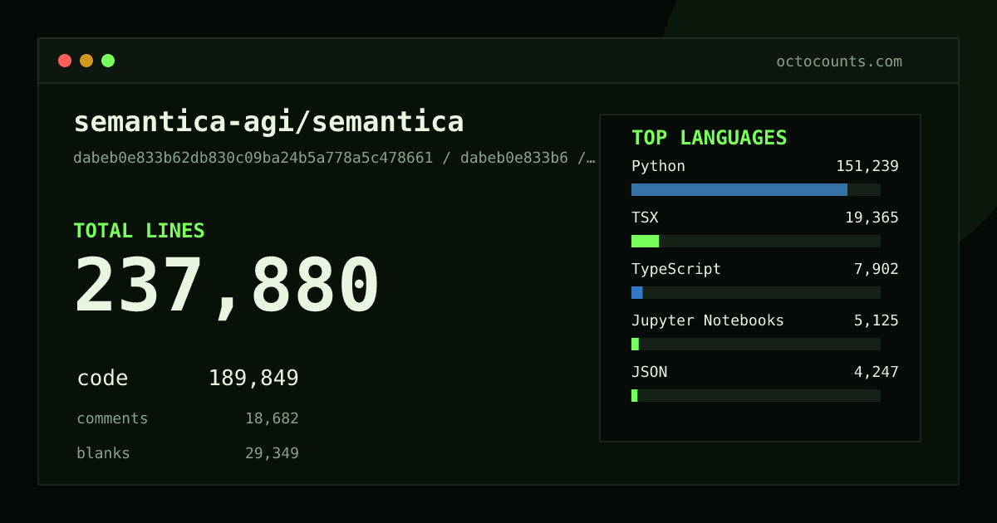
Task: Select the 7,902 TypeScript line count
Action: tap(877, 269)
